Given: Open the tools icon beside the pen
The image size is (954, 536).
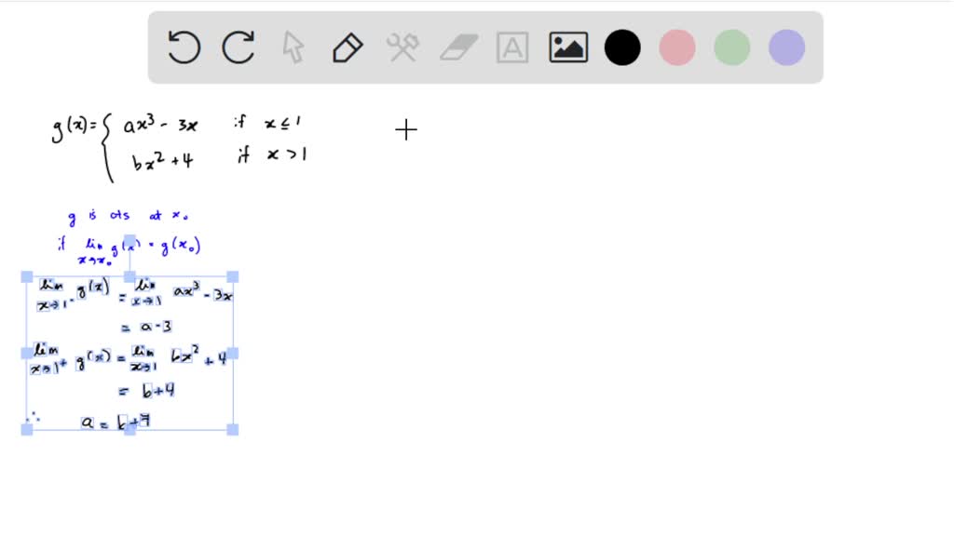Looking at the screenshot, I should click(x=402, y=47).
